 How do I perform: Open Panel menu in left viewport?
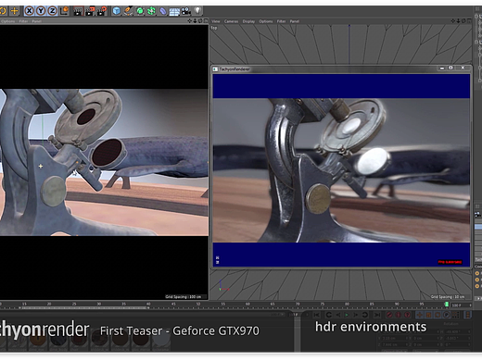pos(36,21)
